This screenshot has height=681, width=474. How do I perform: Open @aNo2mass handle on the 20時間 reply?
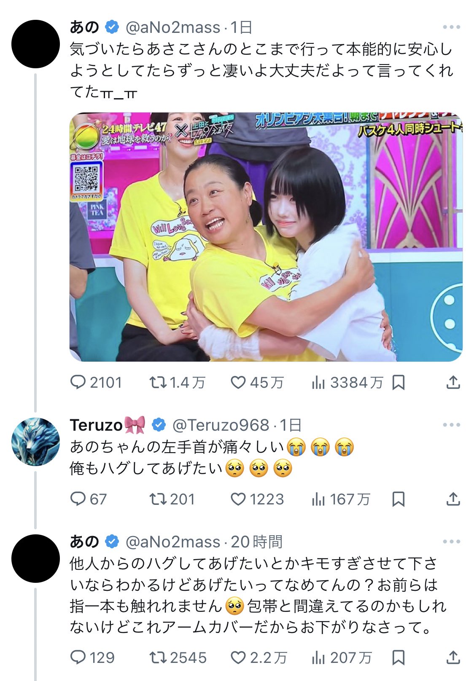(x=173, y=542)
